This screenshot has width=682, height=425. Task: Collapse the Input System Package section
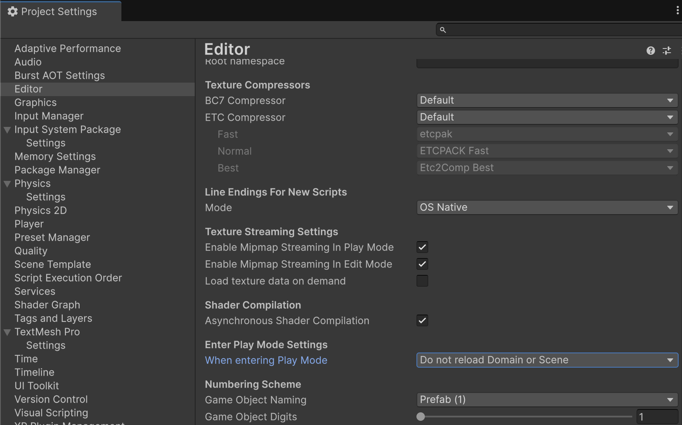7,130
